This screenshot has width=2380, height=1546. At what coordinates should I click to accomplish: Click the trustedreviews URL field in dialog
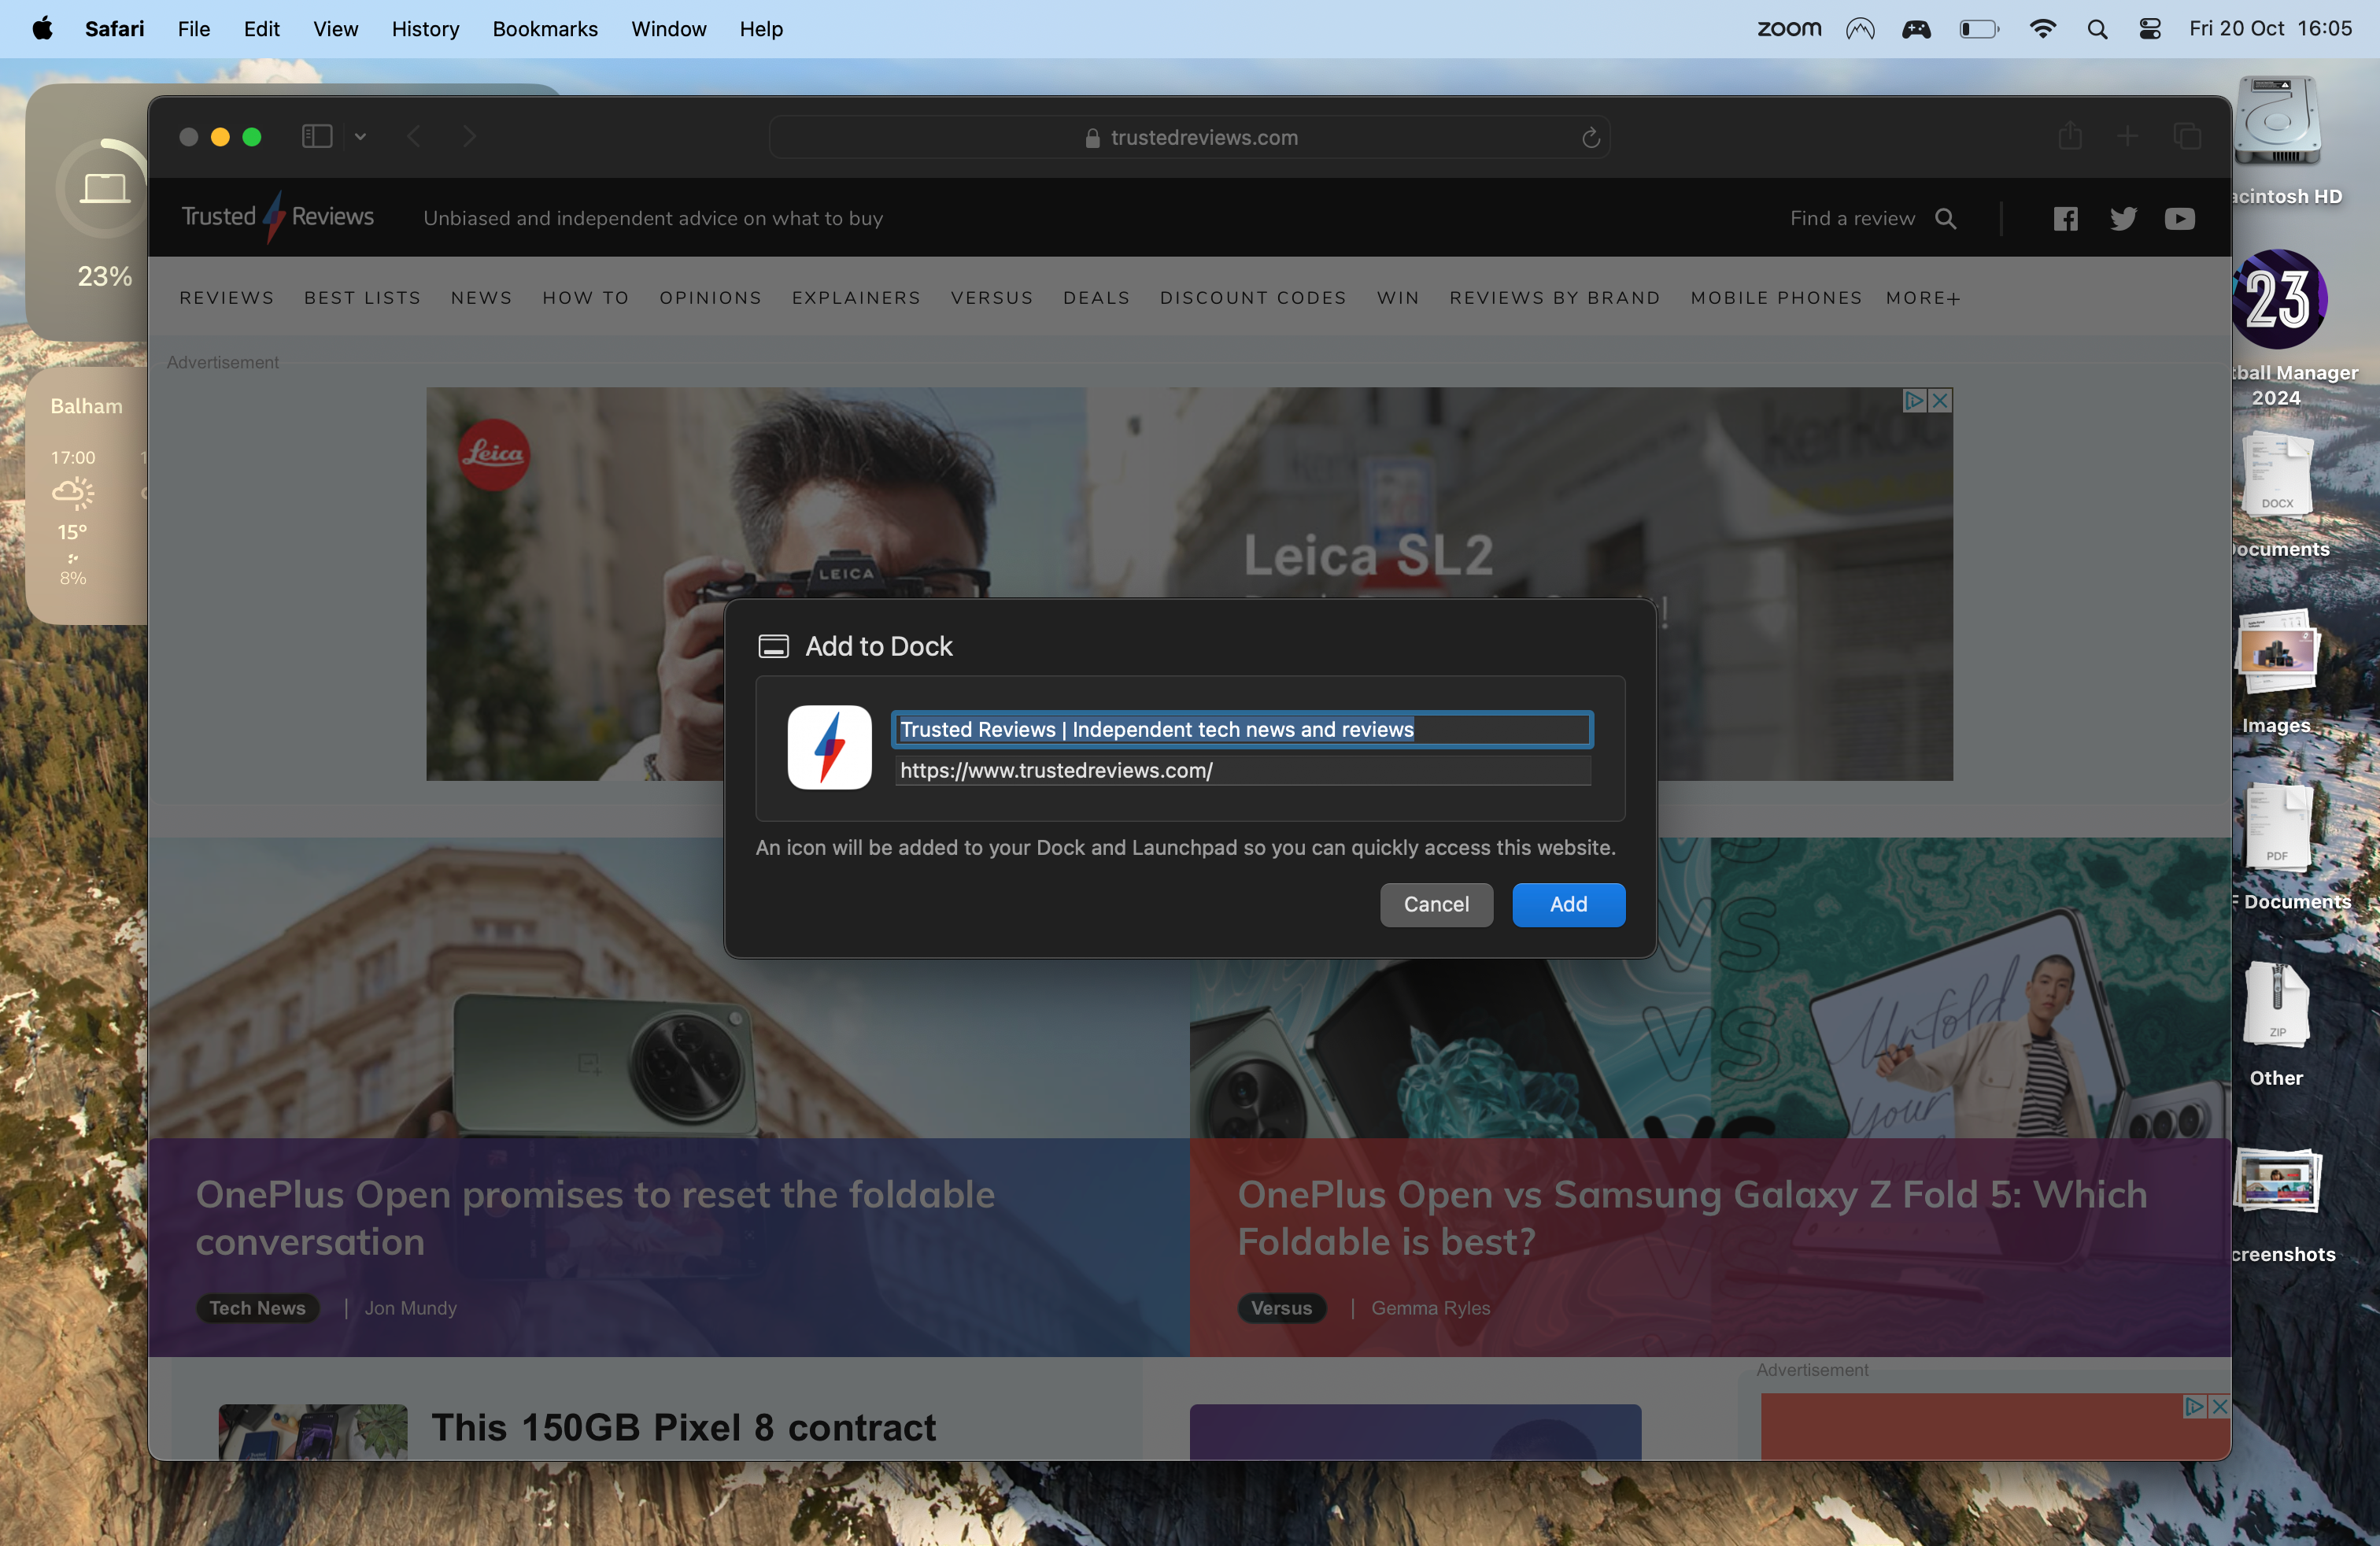coord(1242,770)
